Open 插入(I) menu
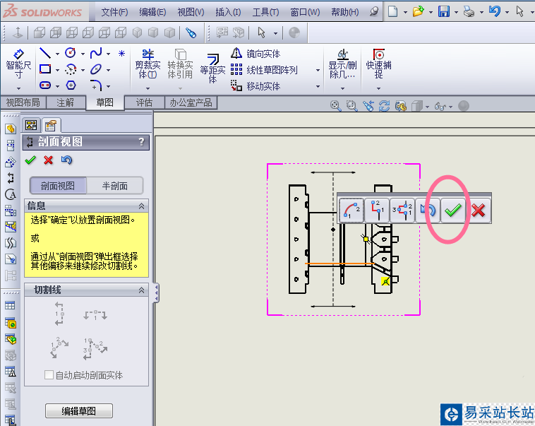 228,12
